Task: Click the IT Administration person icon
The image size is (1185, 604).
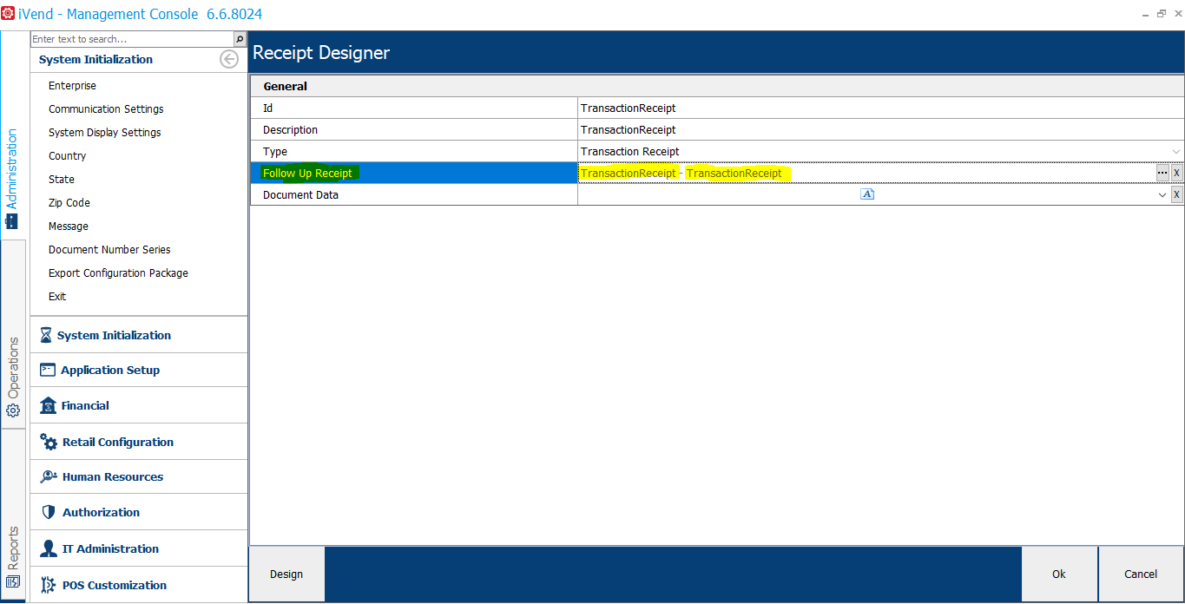Action: [x=49, y=548]
